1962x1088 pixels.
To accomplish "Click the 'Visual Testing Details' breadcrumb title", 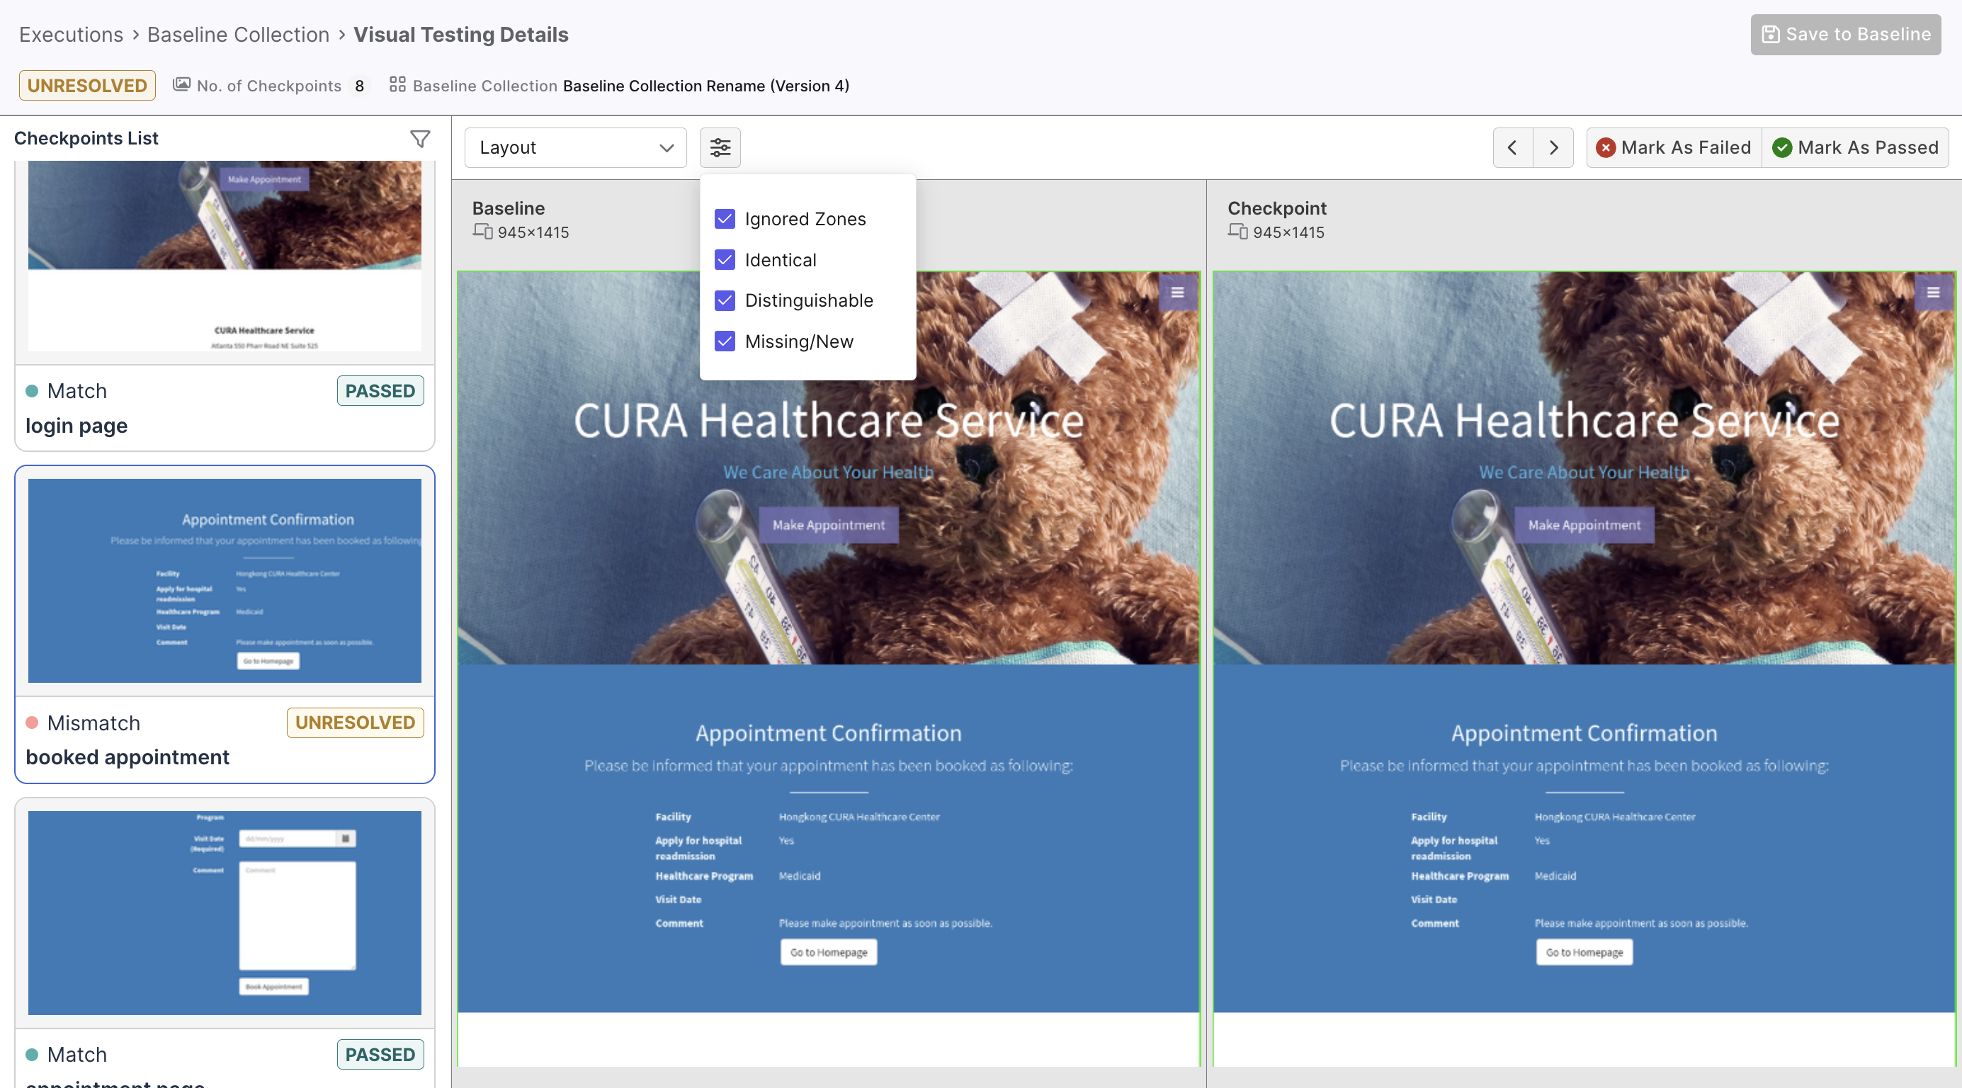I will pyautogui.click(x=461, y=34).
